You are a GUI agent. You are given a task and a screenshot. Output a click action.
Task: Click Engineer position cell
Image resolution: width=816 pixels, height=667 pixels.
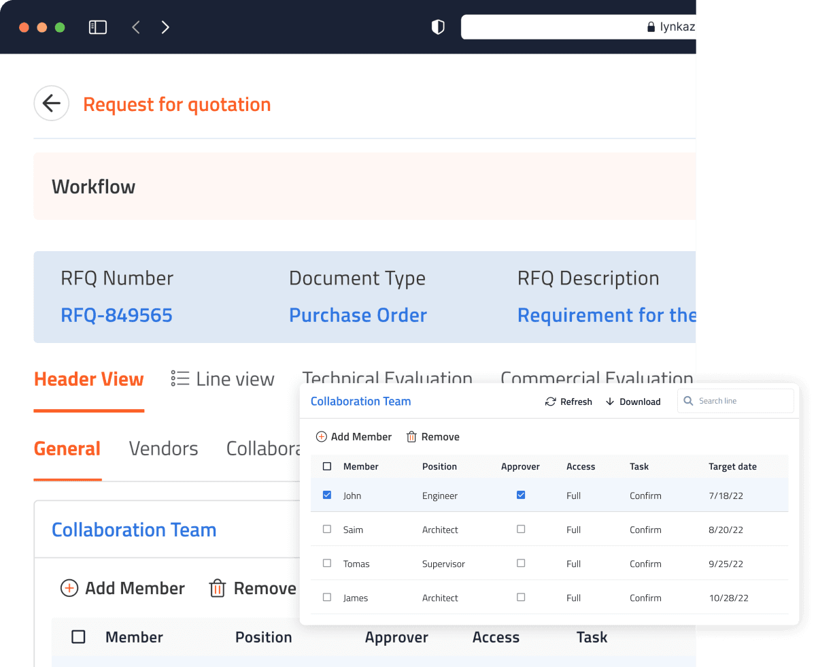click(440, 495)
